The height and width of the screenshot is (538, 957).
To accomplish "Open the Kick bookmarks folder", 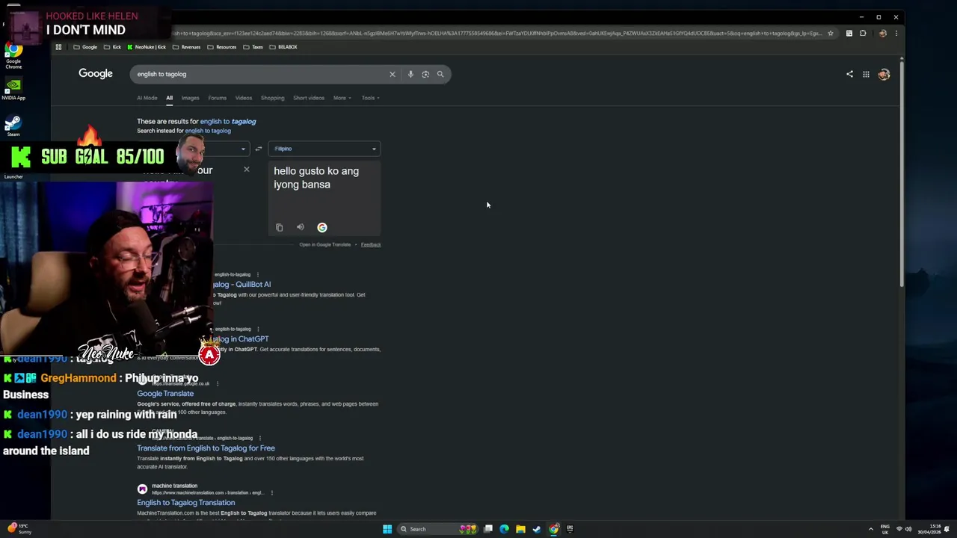I will pos(112,47).
